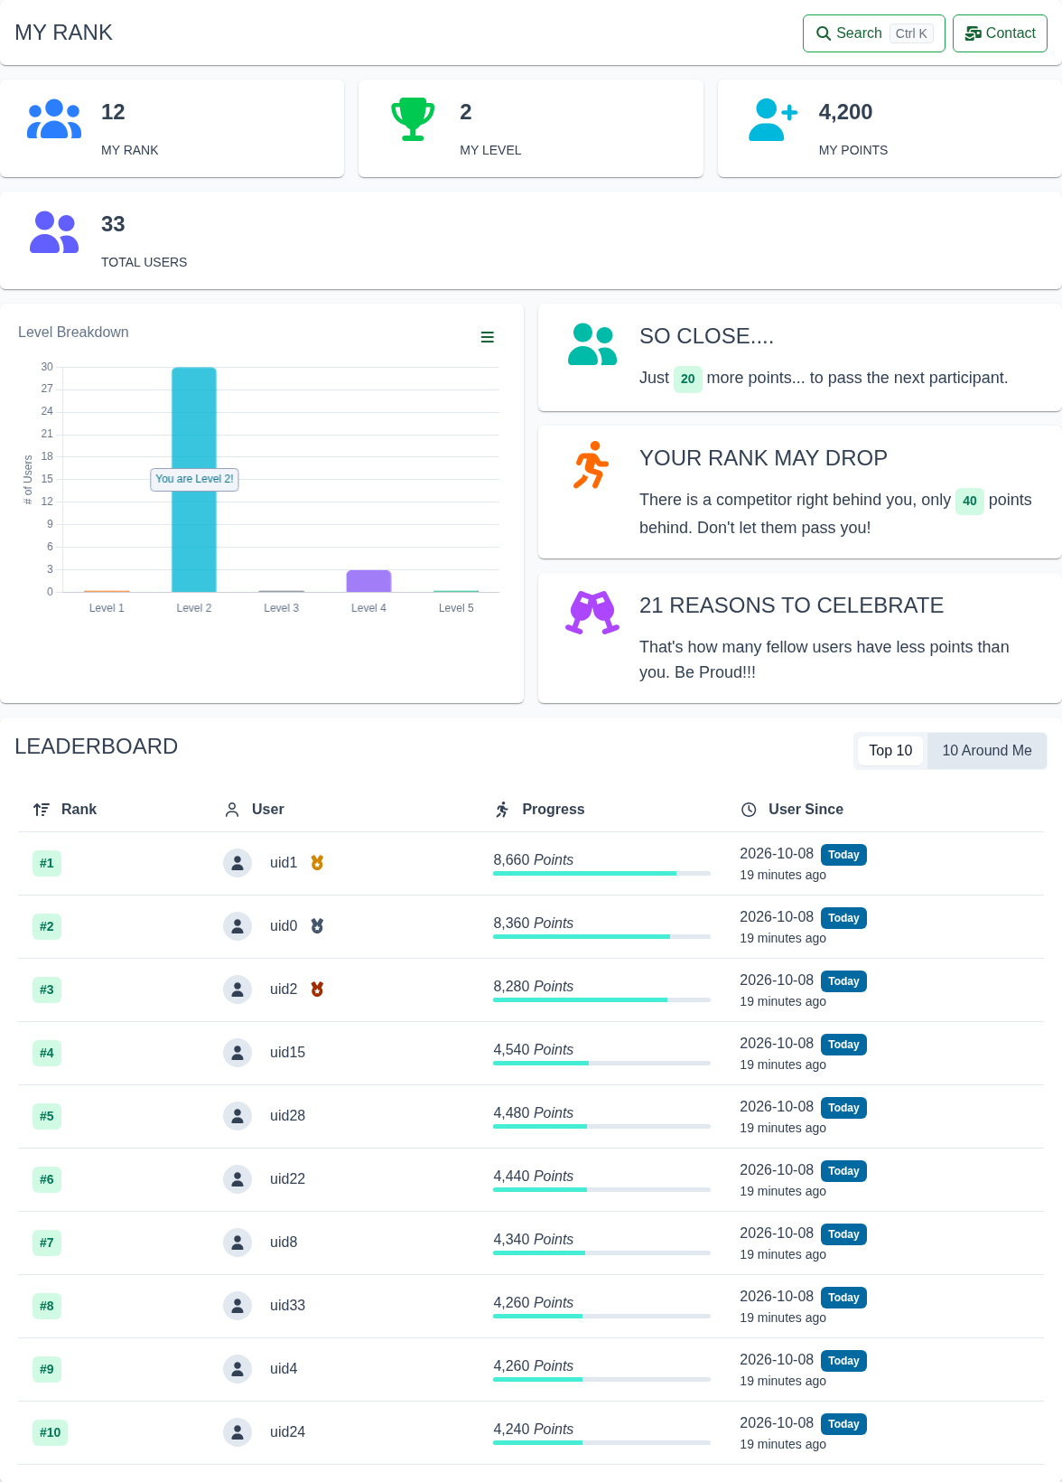Image resolution: width=1062 pixels, height=1482 pixels.
Task: Click the Total Users people icon
Action: point(54,232)
